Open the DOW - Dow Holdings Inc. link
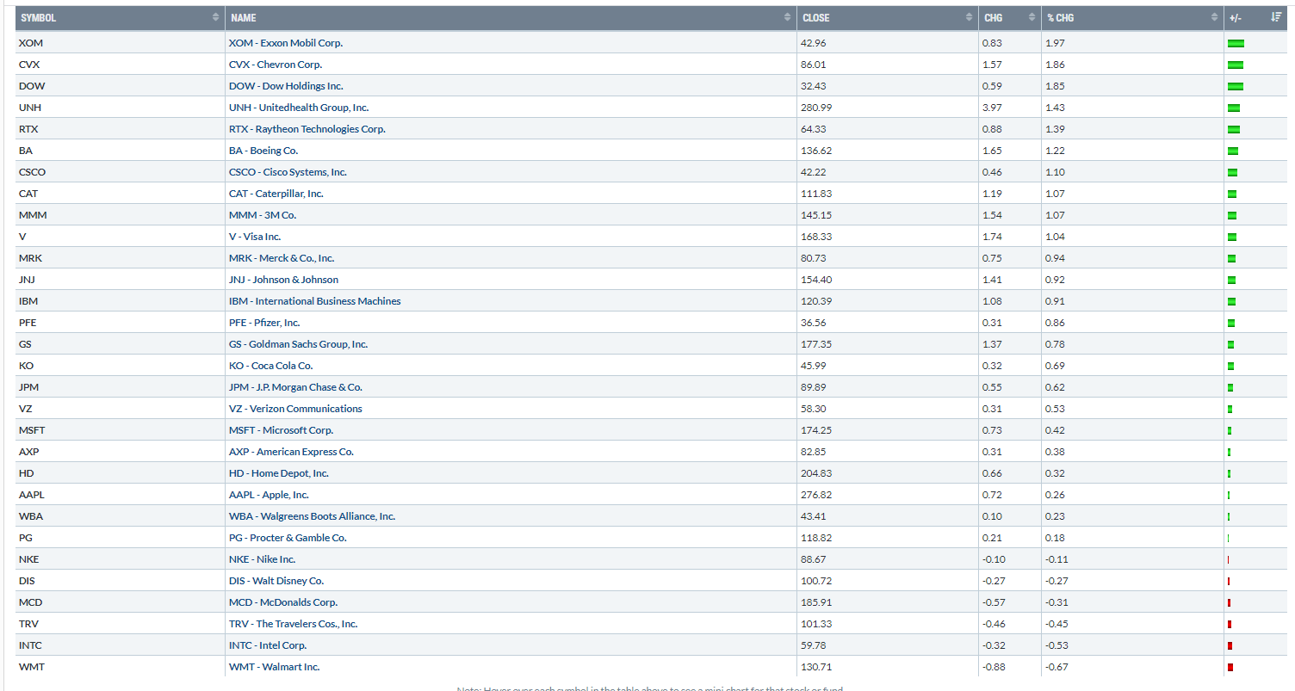The image size is (1295, 691). [286, 86]
